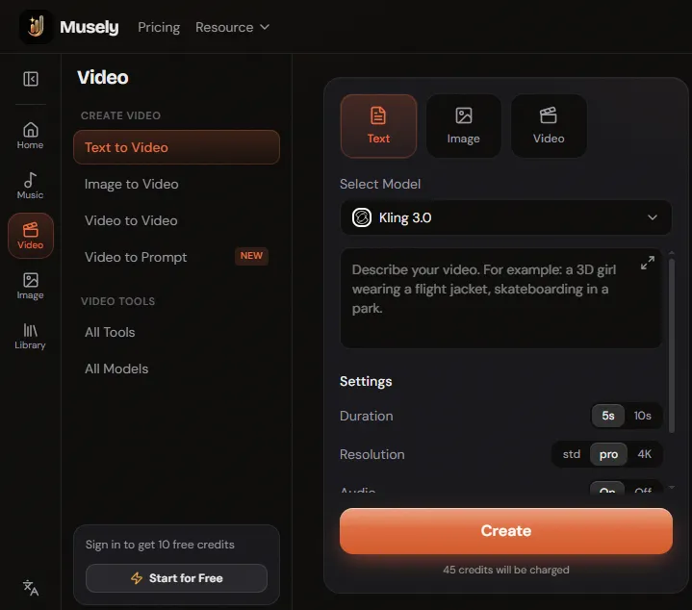The width and height of the screenshot is (692, 610).
Task: Click the settings panel vertical scrollbar
Action: tap(671, 345)
